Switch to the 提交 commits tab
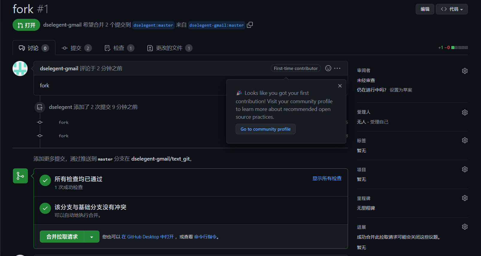This screenshot has height=256, width=481. 77,48
